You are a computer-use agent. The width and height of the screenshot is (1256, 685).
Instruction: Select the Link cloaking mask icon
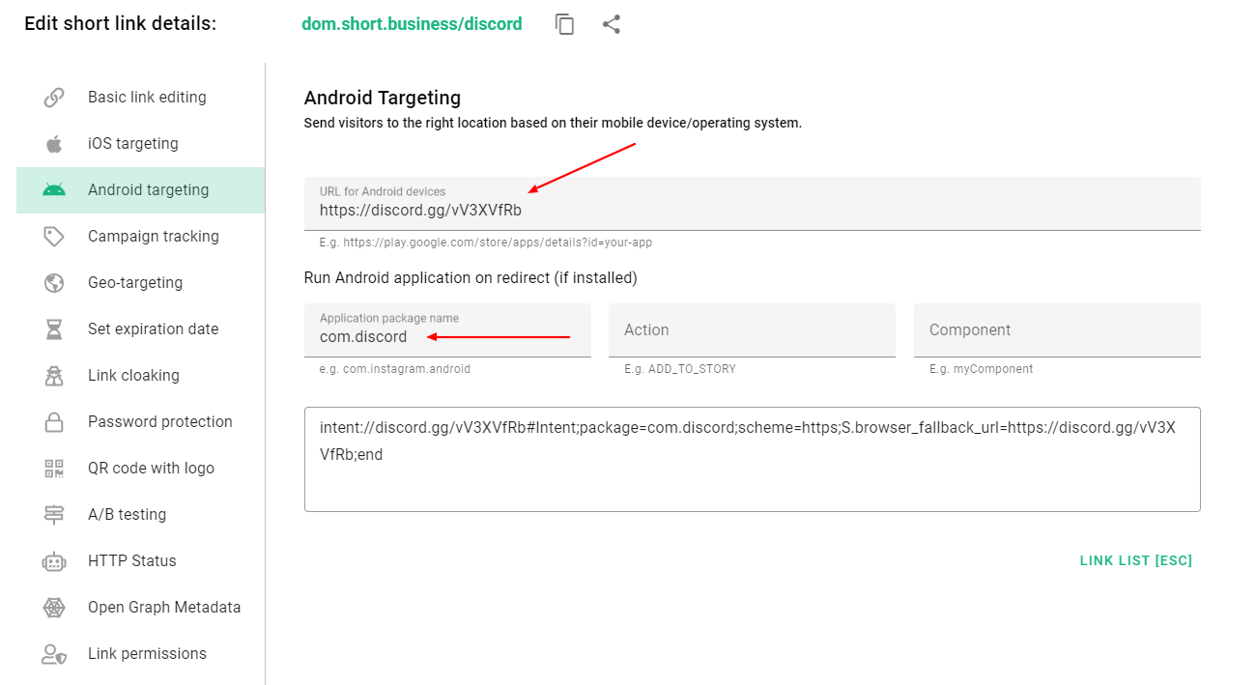53,375
